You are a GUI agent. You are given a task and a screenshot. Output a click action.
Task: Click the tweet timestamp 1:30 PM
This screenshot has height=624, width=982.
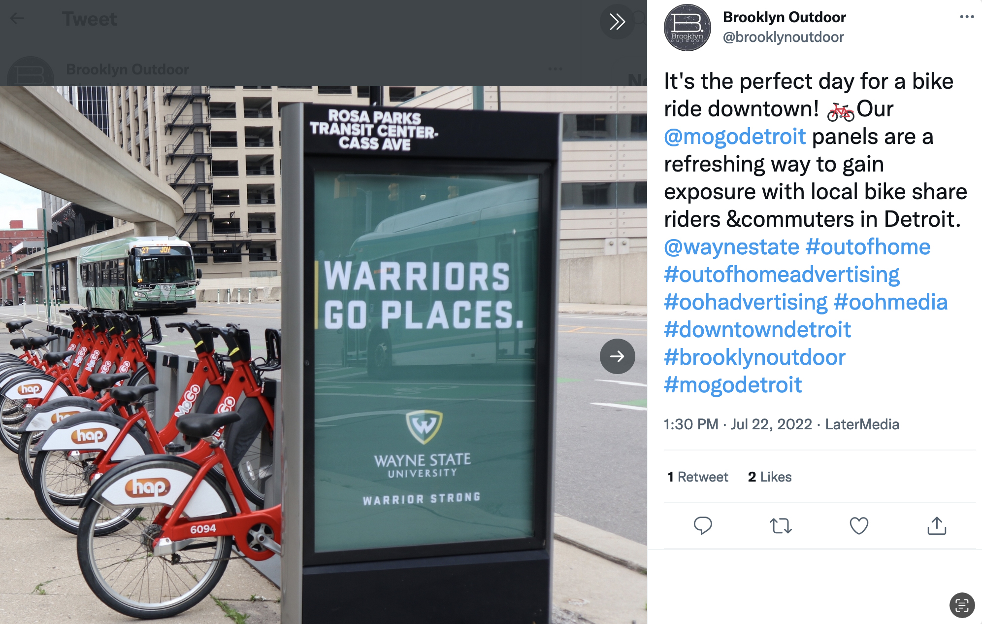(x=691, y=424)
